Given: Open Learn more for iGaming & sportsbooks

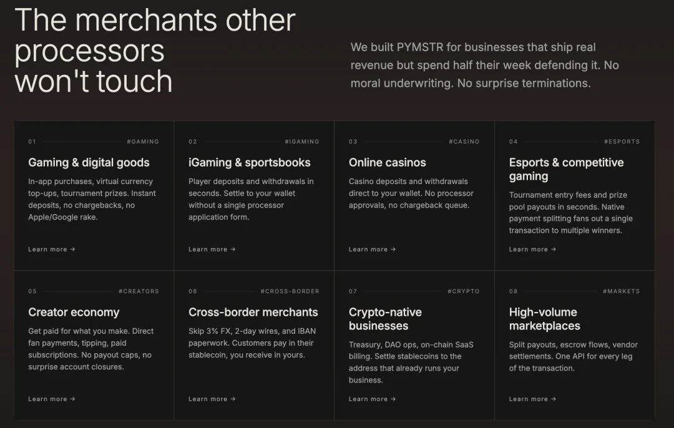Looking at the screenshot, I should coord(212,249).
